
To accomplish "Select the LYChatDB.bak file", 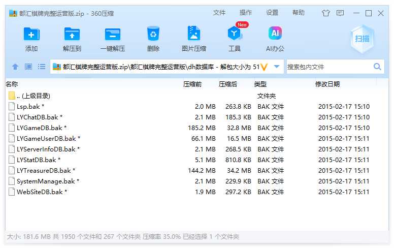I will 197,117.
